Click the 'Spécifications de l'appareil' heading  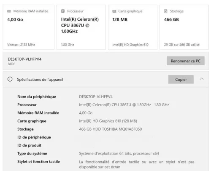(x=40, y=80)
